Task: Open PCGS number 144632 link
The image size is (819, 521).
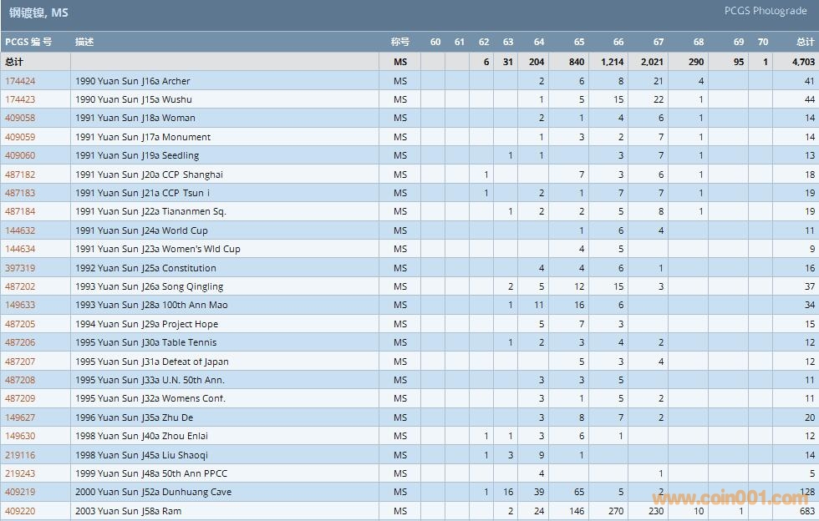Action: coord(20,230)
